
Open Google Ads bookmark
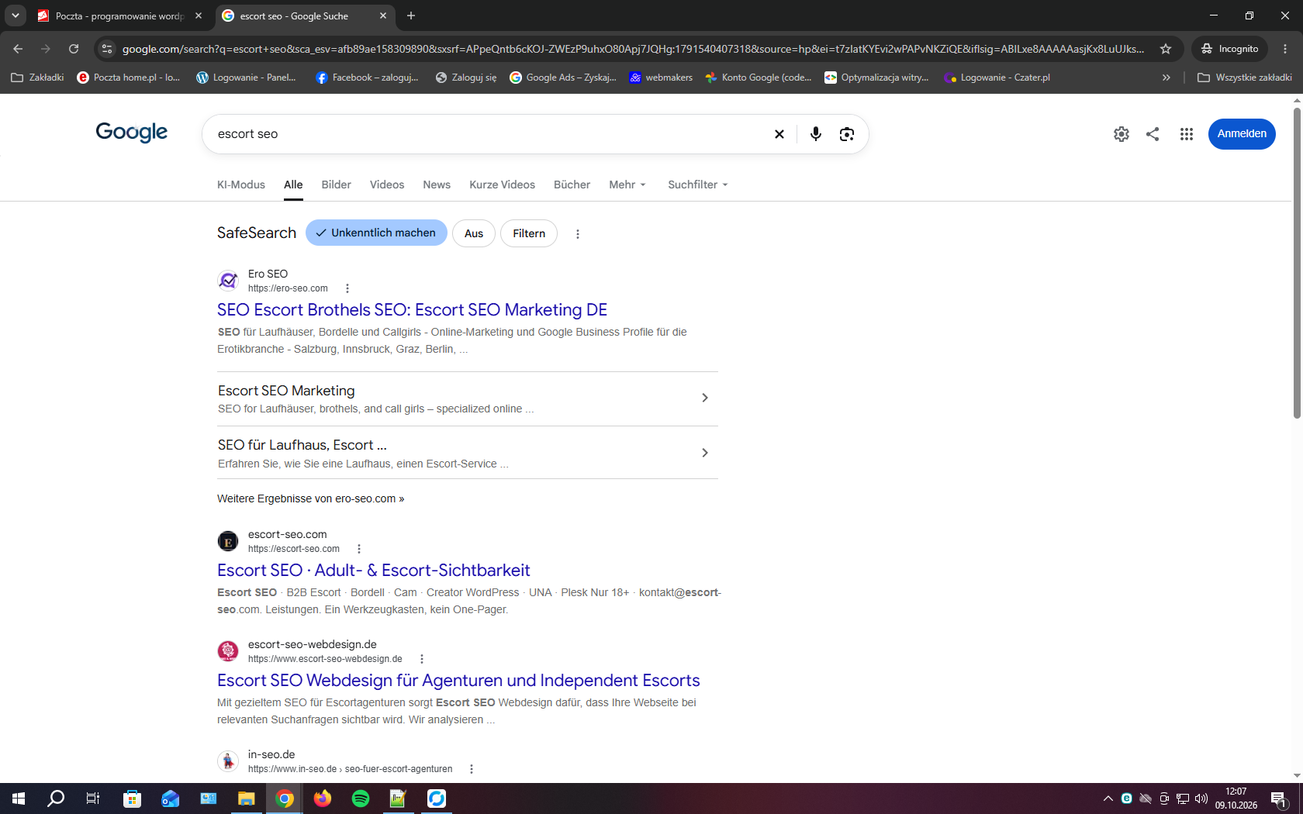563,78
